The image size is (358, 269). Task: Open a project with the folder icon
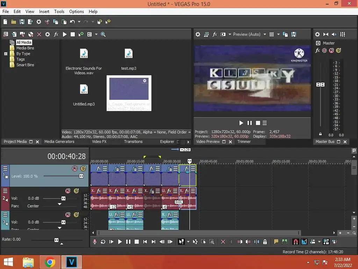pyautogui.click(x=14, y=22)
